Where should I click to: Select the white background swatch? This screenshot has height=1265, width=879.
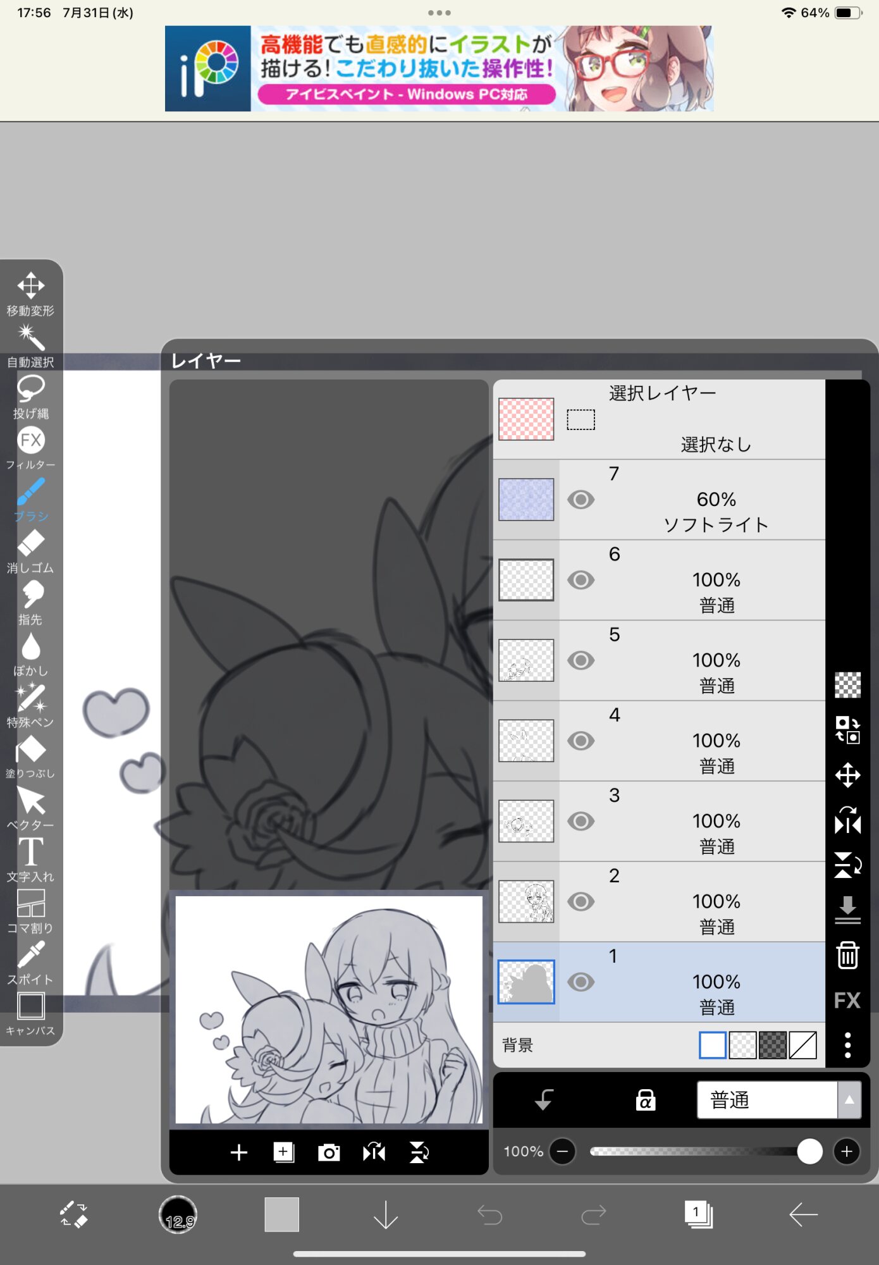pyautogui.click(x=713, y=1045)
